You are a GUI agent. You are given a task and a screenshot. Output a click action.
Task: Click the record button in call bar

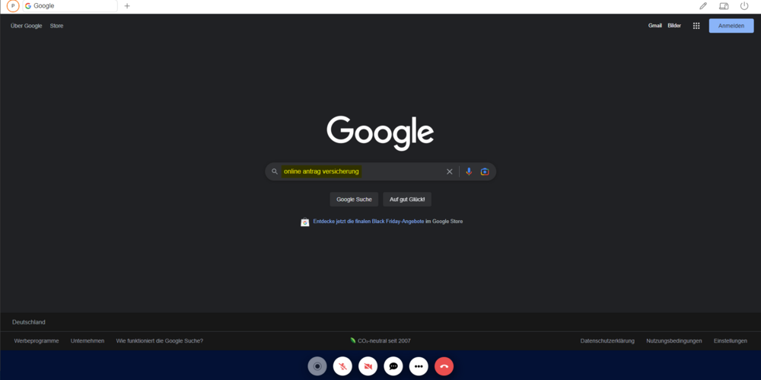coord(317,366)
